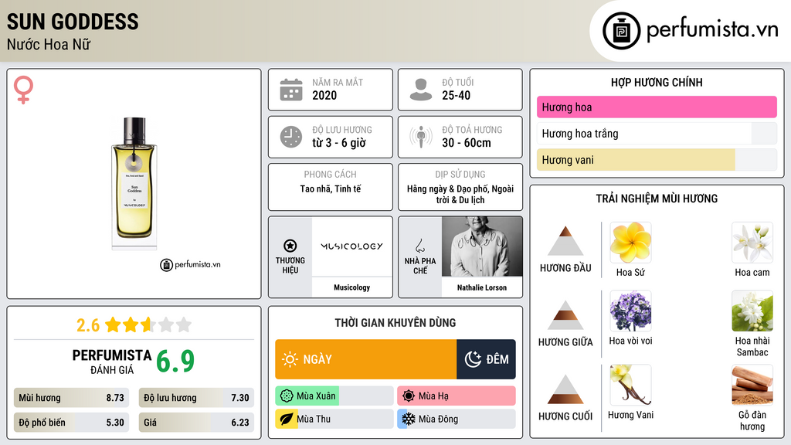This screenshot has height=445, width=791.
Task: Click the release year 2020 value
Action: [x=324, y=95]
